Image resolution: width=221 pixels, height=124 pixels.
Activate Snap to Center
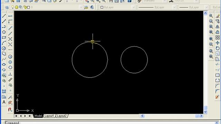(x=10, y=56)
